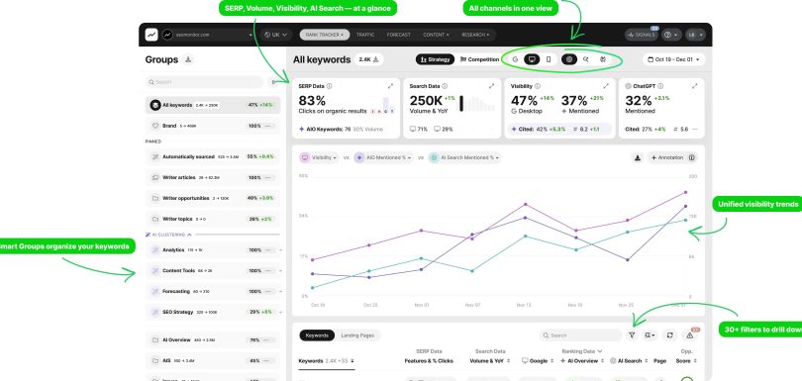Image resolution: width=802 pixels, height=381 pixels.
Task: Click the Groups search field
Action: [204, 82]
